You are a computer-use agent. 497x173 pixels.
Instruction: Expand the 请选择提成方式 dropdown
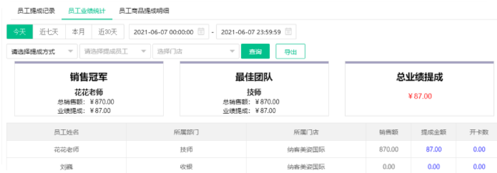42,51
